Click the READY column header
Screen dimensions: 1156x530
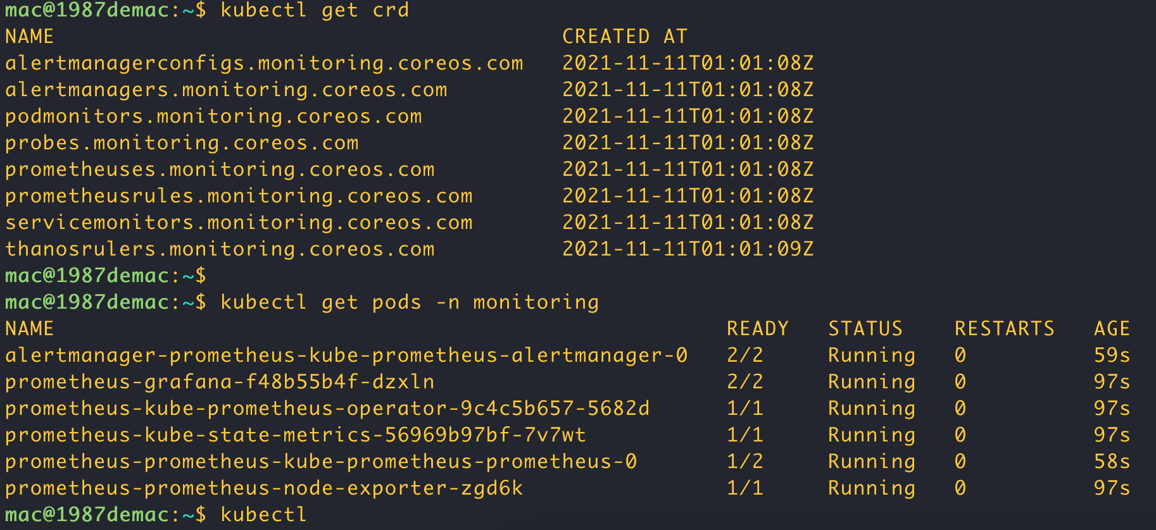(758, 329)
